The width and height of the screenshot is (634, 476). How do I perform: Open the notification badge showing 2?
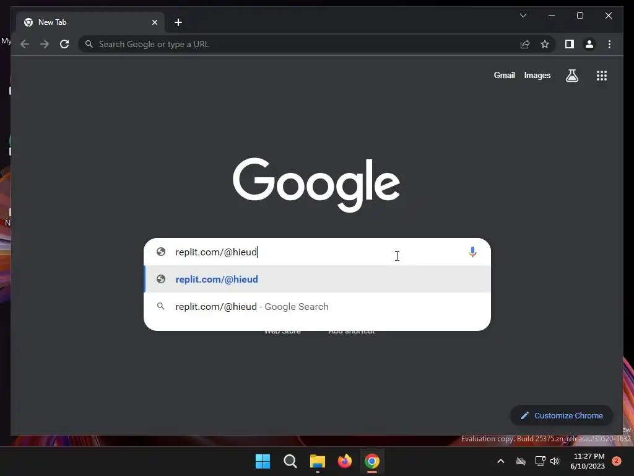pos(616,461)
